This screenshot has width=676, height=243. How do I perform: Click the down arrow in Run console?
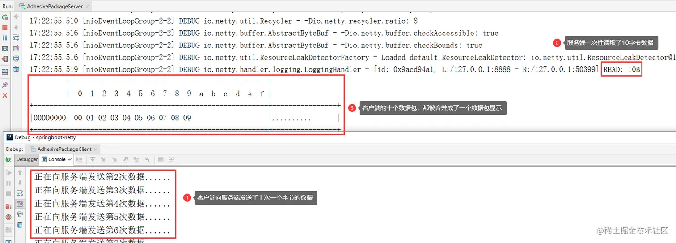tap(16, 27)
